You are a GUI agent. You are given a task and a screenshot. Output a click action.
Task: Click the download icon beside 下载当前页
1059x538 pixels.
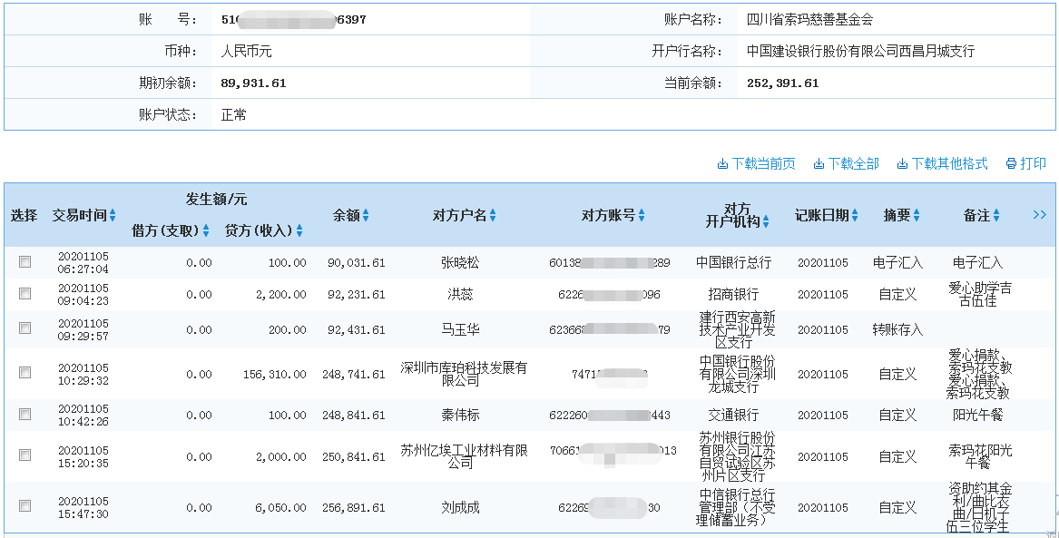[722, 163]
